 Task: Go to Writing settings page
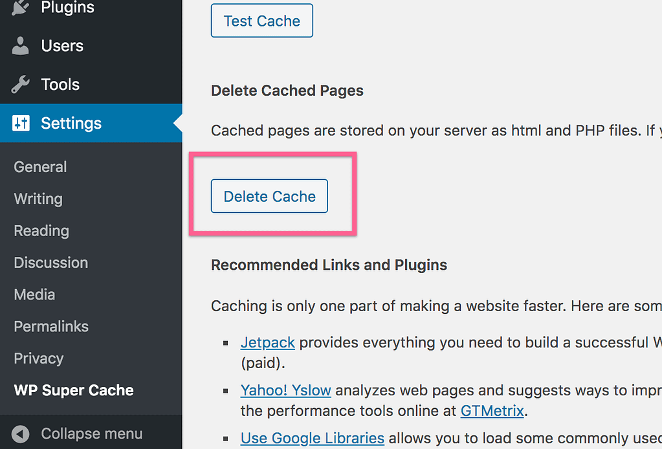pos(38,199)
